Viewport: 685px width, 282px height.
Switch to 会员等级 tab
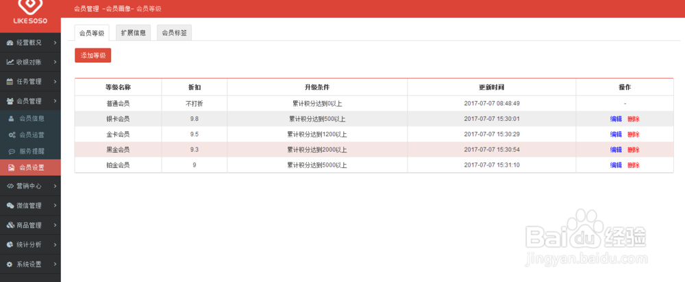pos(92,33)
